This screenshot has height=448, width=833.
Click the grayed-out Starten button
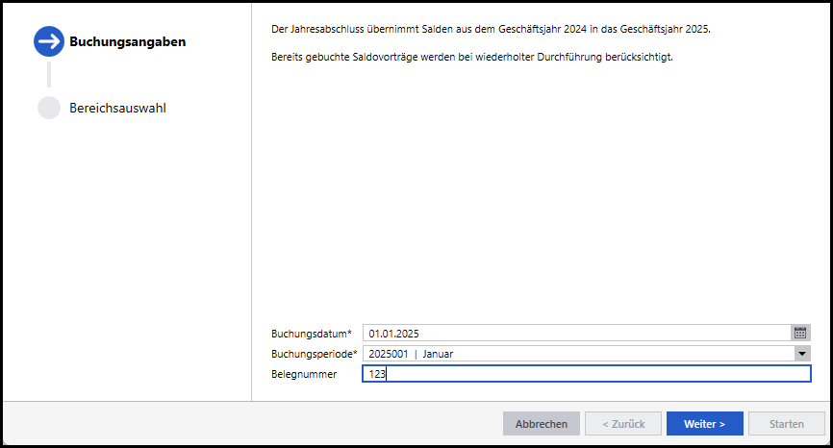pyautogui.click(x=786, y=424)
